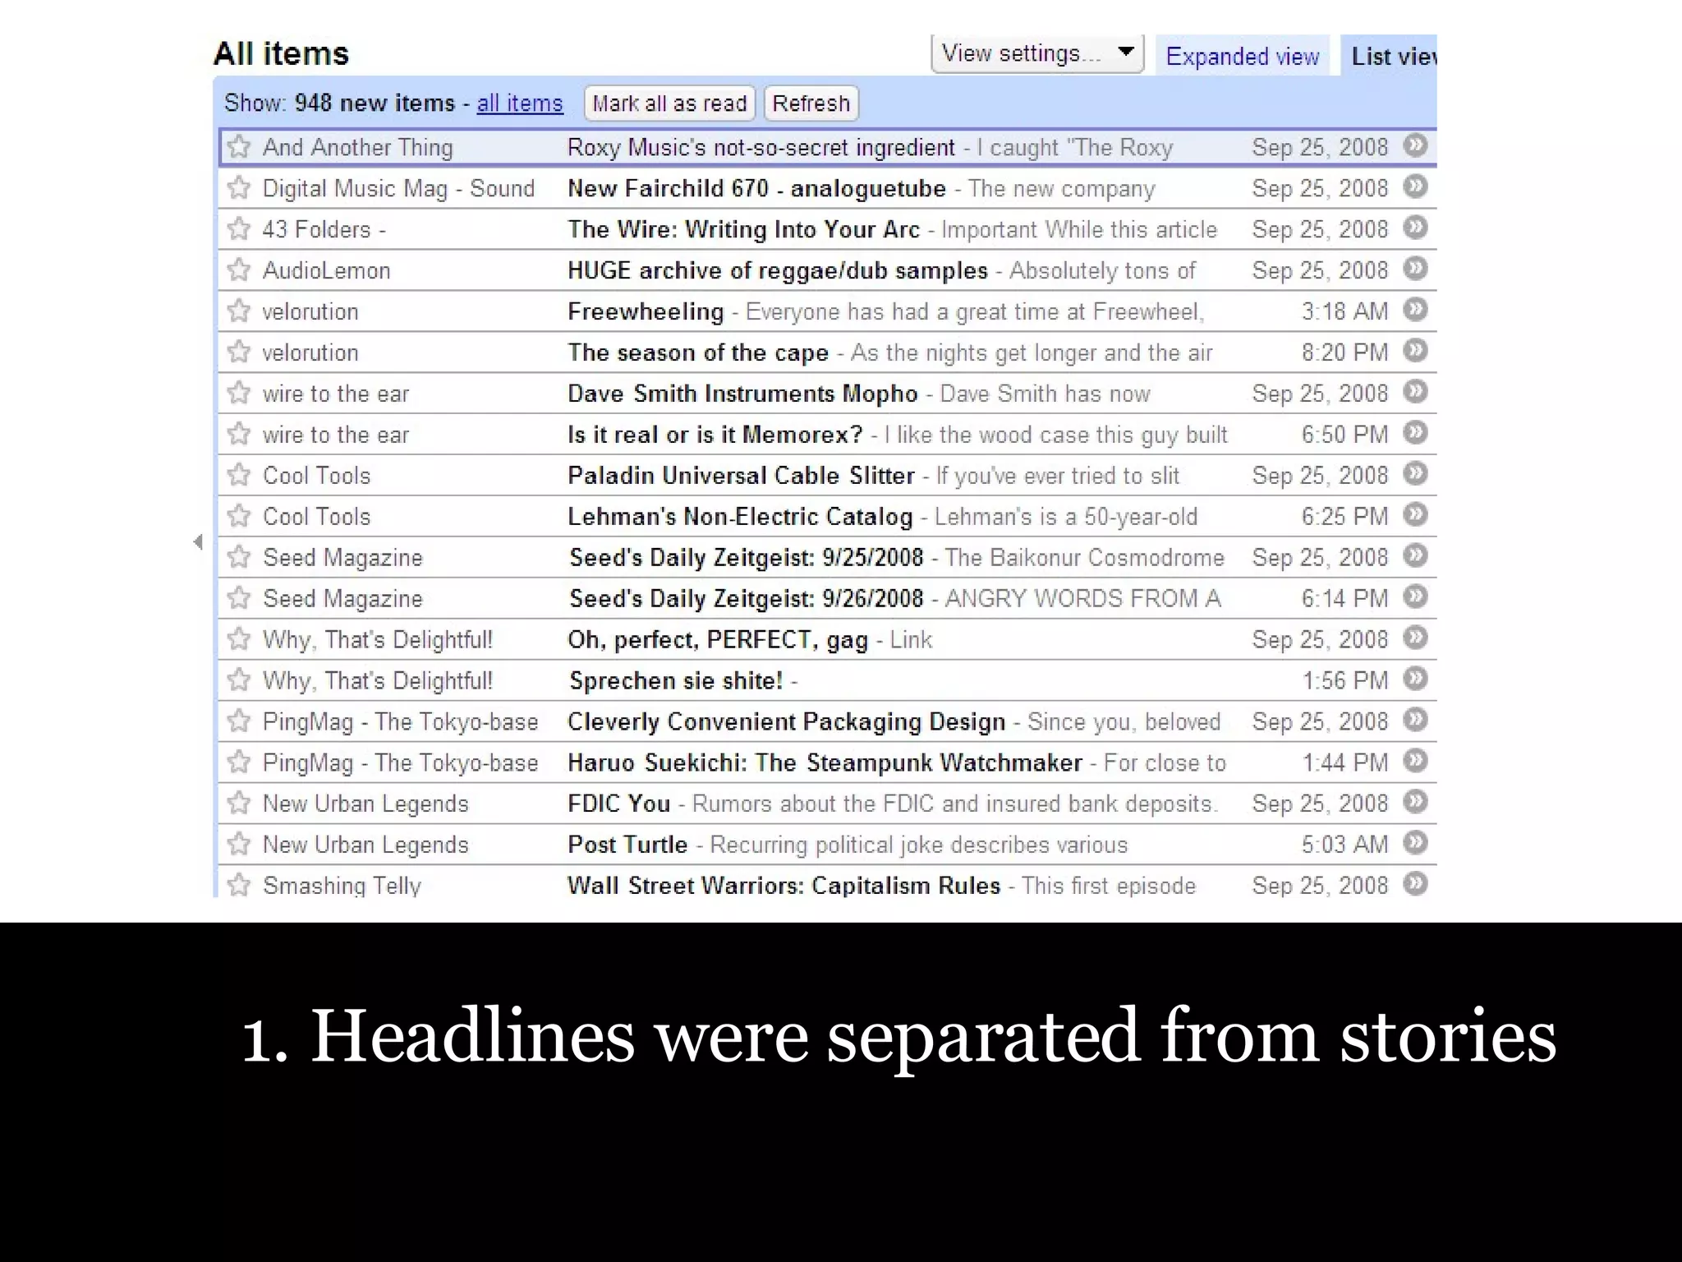Star the Post Turtle item
The height and width of the screenshot is (1262, 1682).
tap(239, 844)
